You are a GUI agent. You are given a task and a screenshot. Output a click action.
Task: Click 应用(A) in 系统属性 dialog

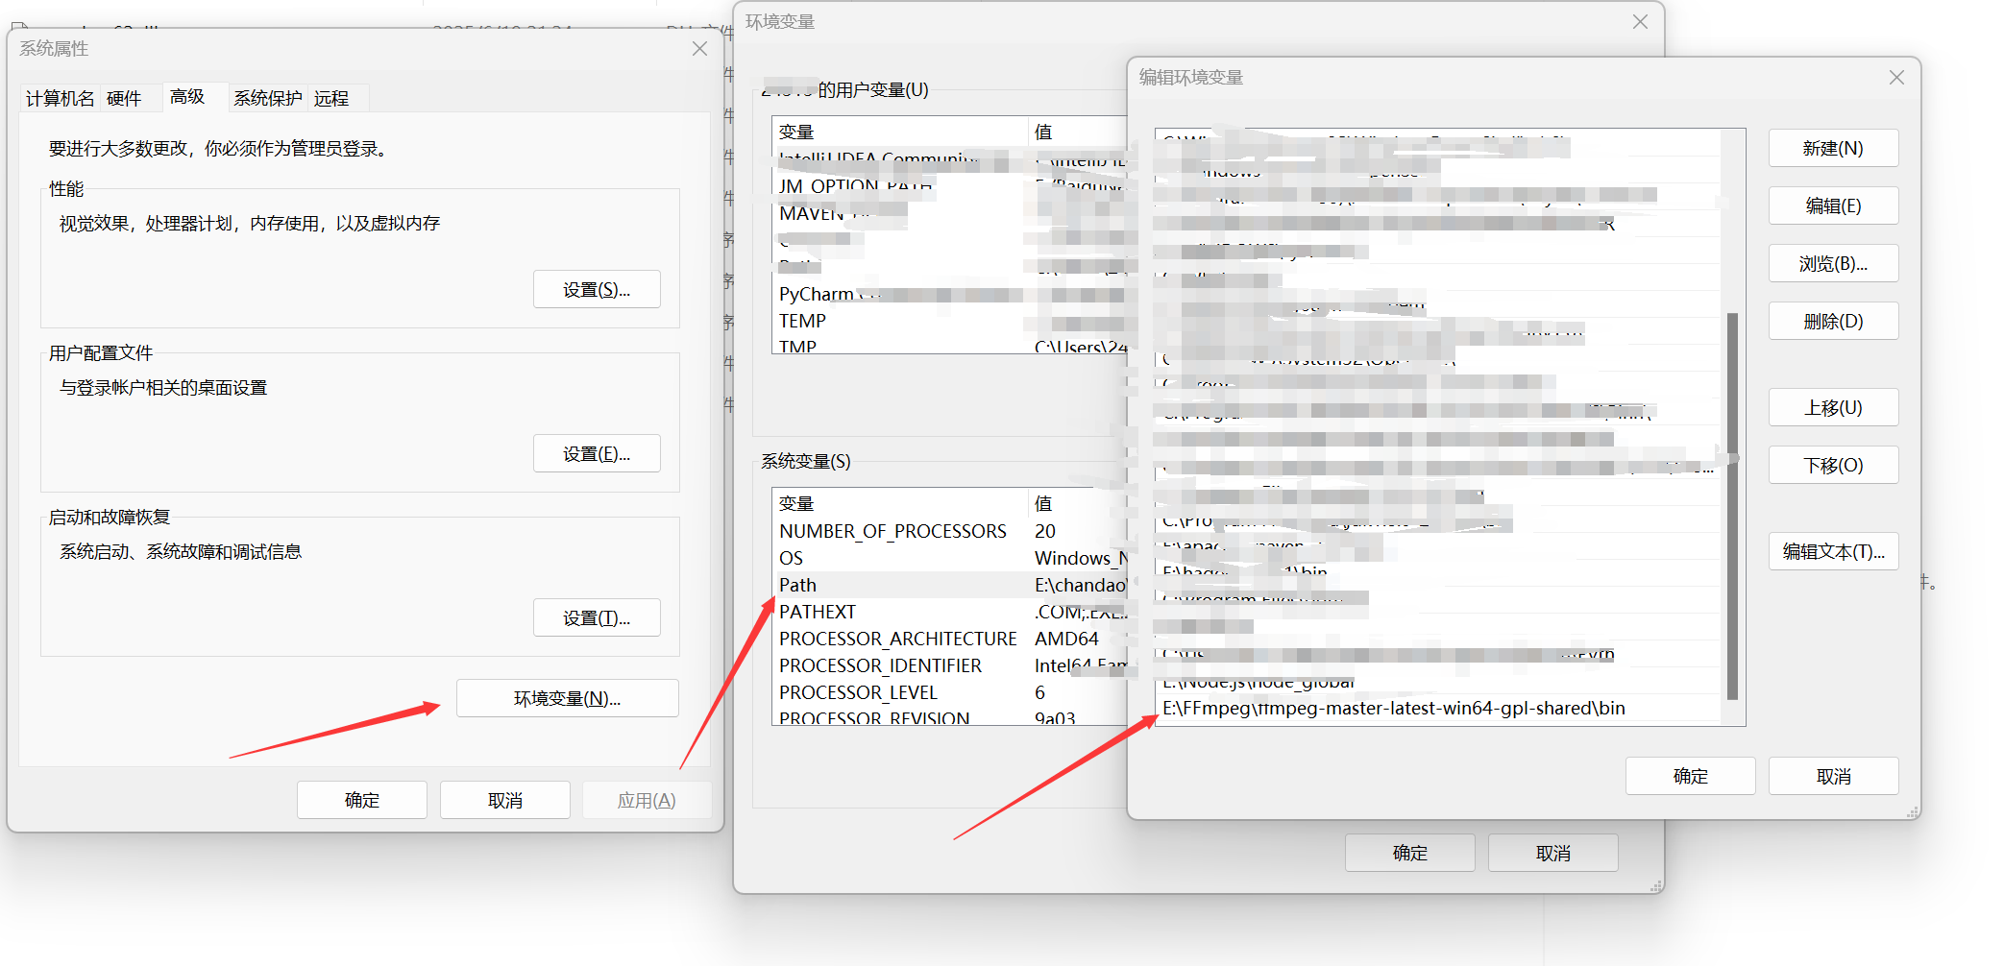[647, 799]
